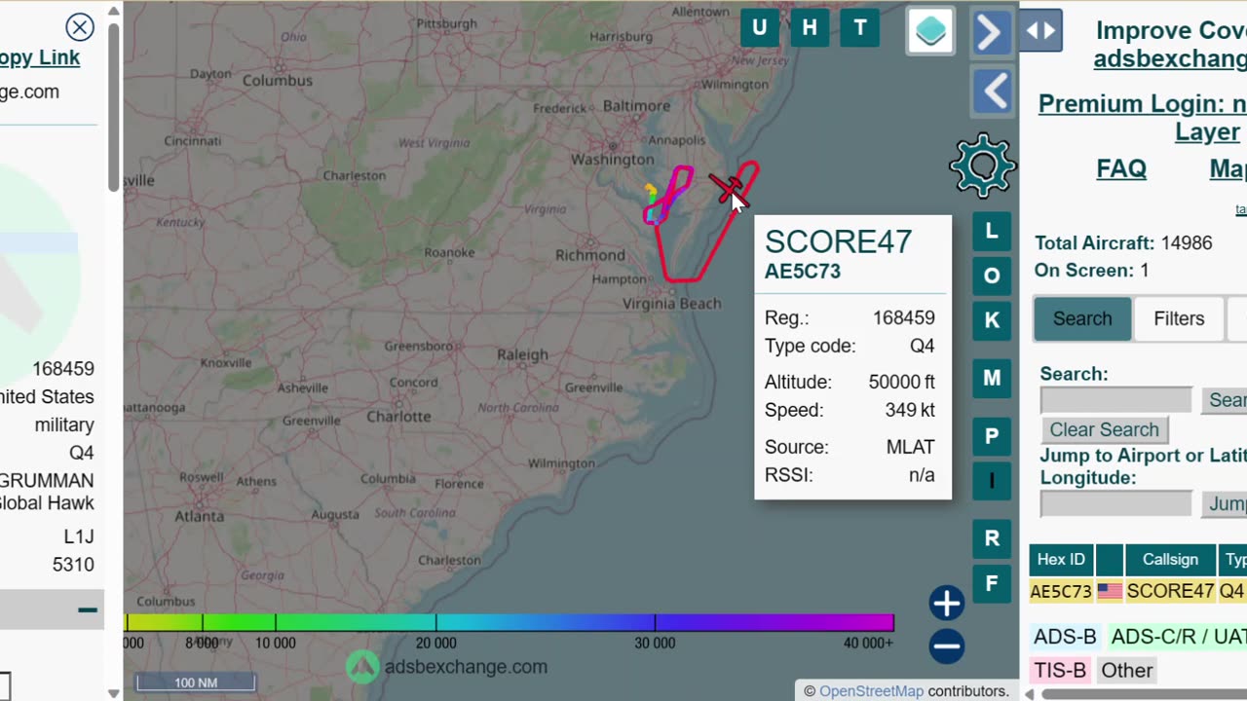The width and height of the screenshot is (1247, 701).
Task: Sort by Hex ID column header
Action: (x=1061, y=560)
